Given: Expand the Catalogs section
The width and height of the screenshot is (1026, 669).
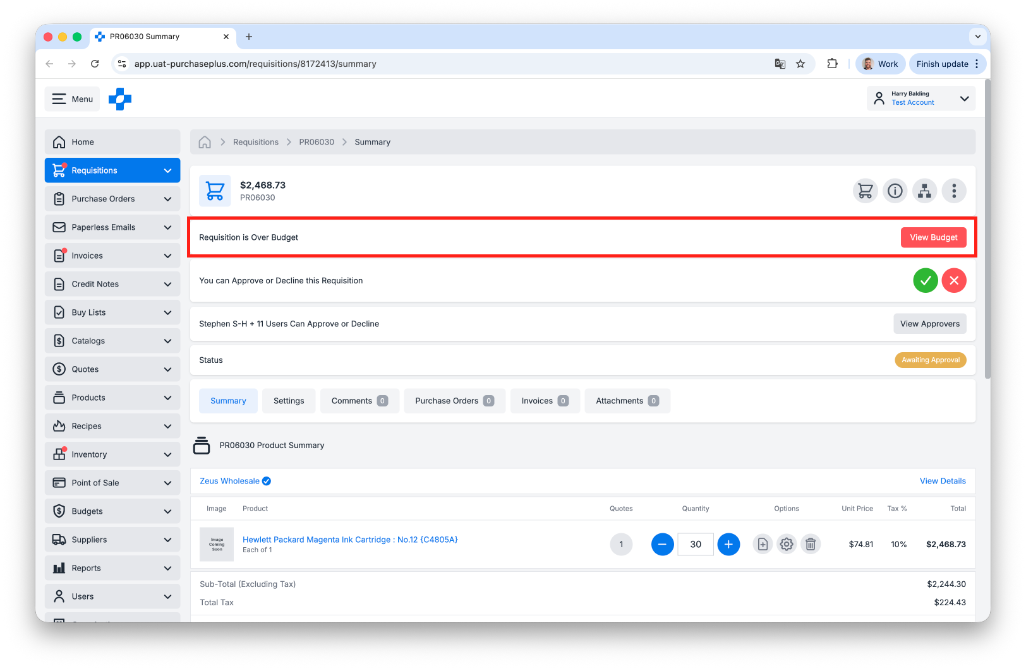Looking at the screenshot, I should tap(112, 341).
